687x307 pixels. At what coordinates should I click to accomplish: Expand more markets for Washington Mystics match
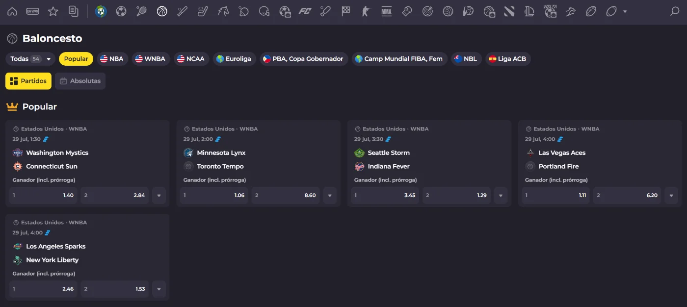point(159,195)
